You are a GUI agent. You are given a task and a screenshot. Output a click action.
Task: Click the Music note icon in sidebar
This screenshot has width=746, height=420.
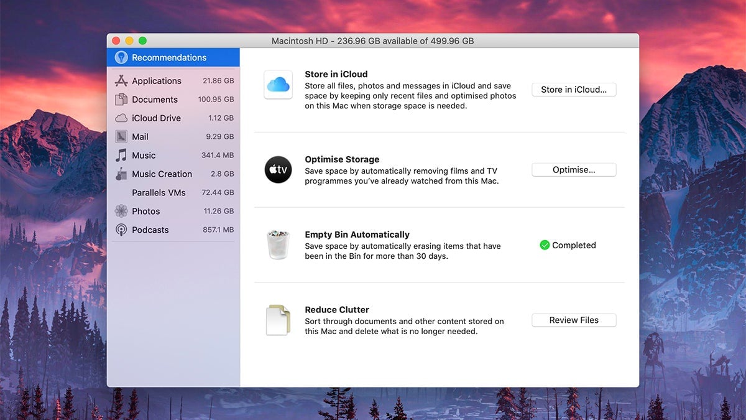coord(122,155)
